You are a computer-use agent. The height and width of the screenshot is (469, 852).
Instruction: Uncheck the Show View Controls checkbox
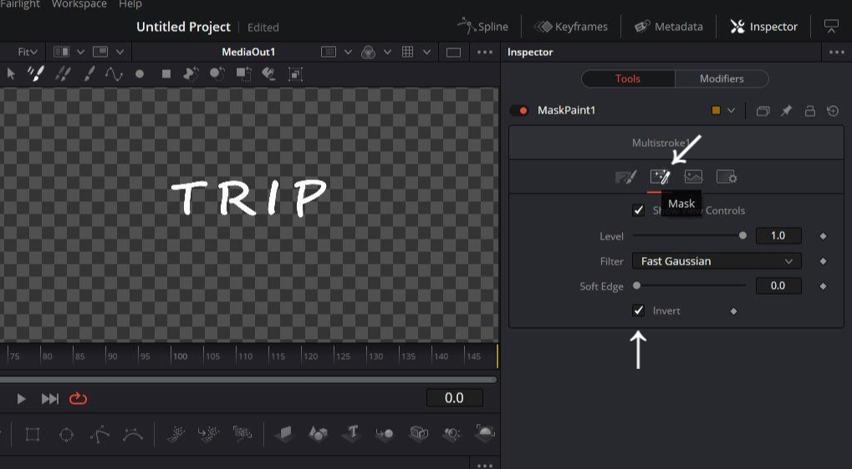point(639,210)
